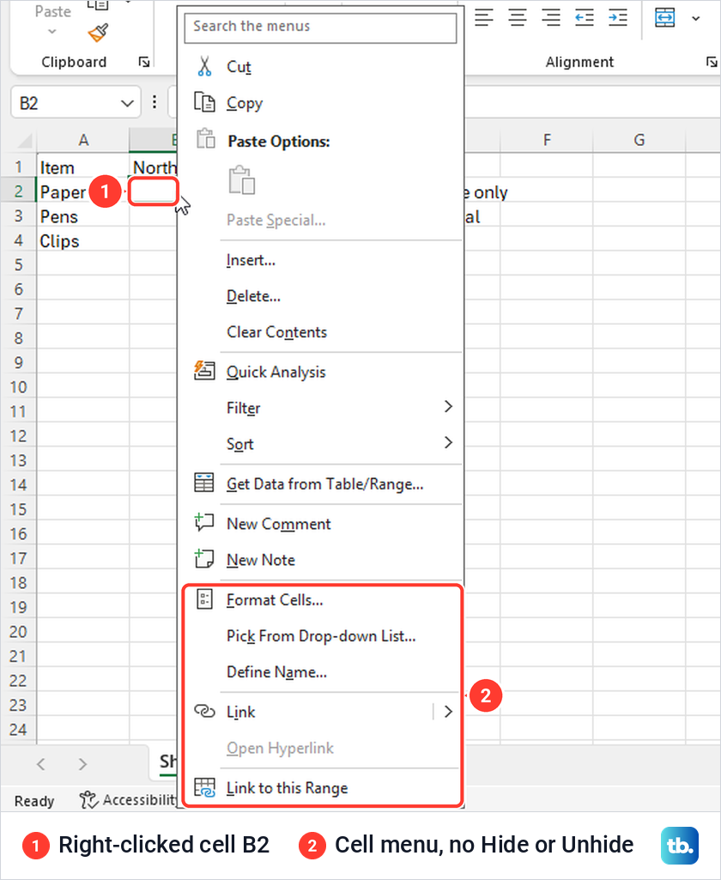Screen dimensions: 721x880
Task: Click the Search the menus field
Action: point(320,27)
